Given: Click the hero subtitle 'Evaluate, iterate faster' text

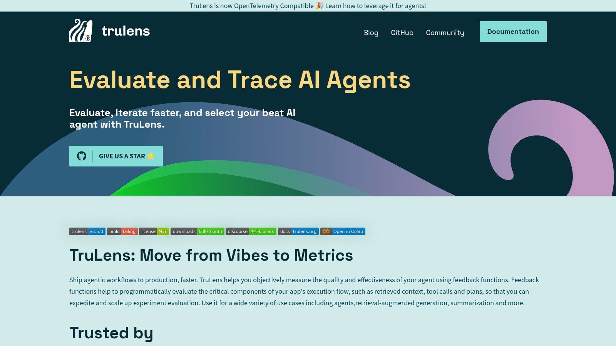Looking at the screenshot, I should 182,118.
